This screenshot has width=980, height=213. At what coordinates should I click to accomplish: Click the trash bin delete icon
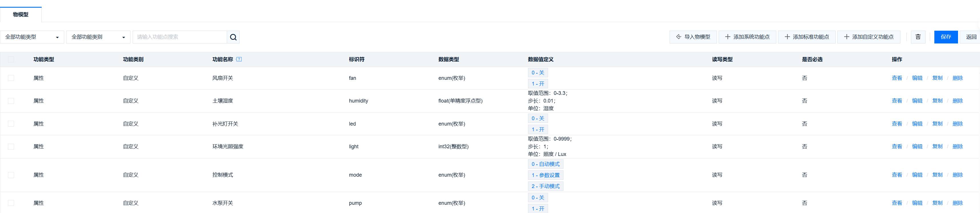[918, 37]
